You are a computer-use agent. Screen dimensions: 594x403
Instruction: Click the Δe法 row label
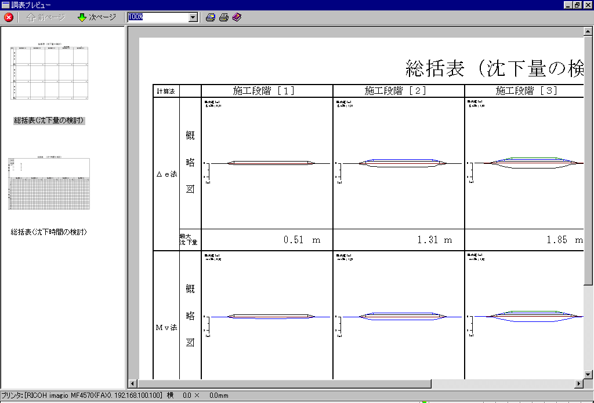pyautogui.click(x=166, y=174)
